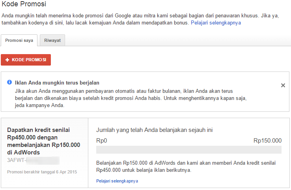Click the Rp150.000 target amount label
Image resolution: width=291 pixels, height=190 pixels.
(x=267, y=141)
